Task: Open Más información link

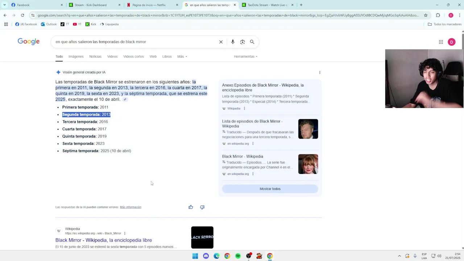Action: [130, 207]
